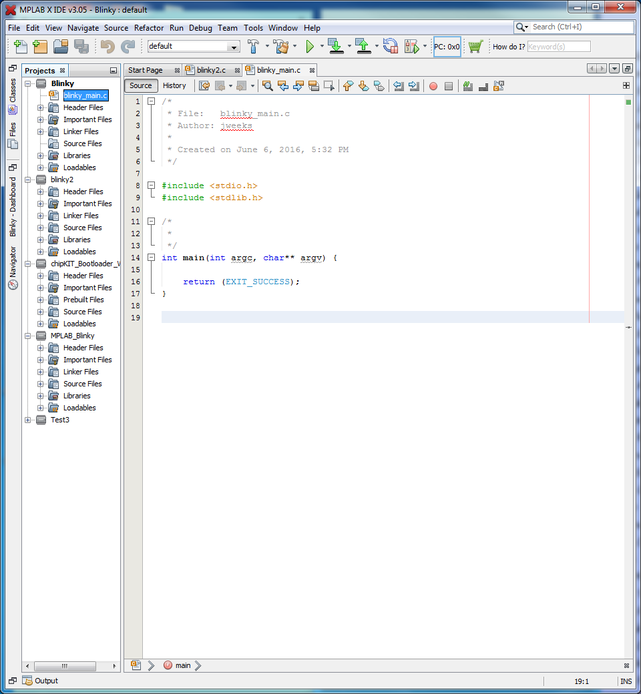Select Source Files under chipKIT_Bootloader
The height and width of the screenshot is (694, 641).
[x=82, y=312]
